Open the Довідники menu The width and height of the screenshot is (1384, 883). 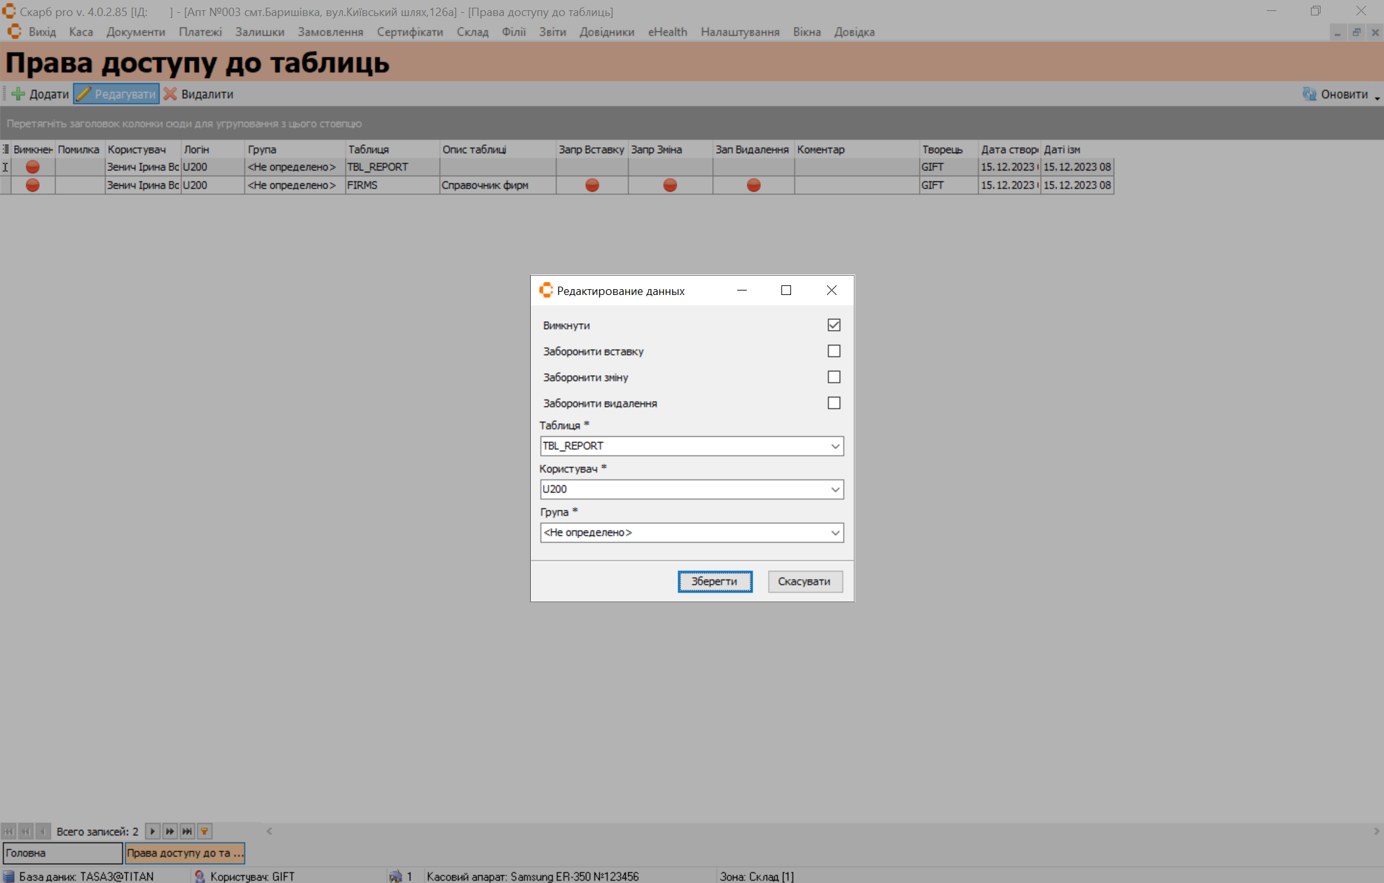click(606, 32)
